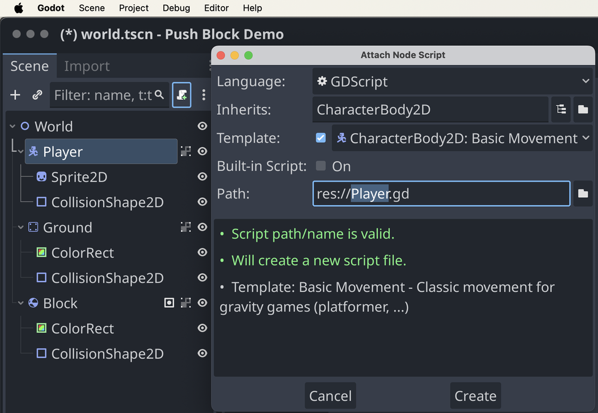Click the Ground open-in-editor scene icon

(x=186, y=227)
